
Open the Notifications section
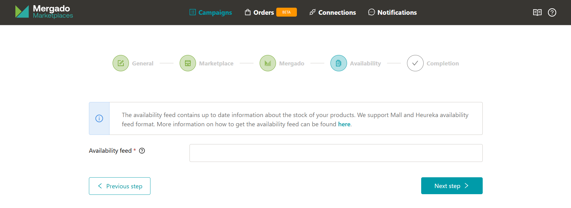(x=393, y=12)
